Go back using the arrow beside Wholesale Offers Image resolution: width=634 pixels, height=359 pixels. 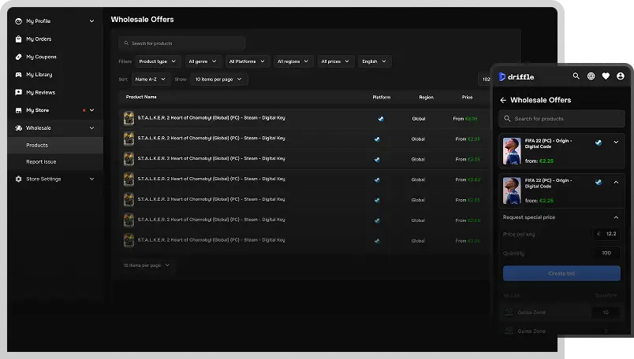(x=503, y=100)
